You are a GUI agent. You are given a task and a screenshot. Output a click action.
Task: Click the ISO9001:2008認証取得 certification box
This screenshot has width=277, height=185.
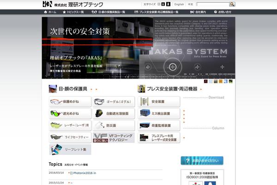(202, 177)
